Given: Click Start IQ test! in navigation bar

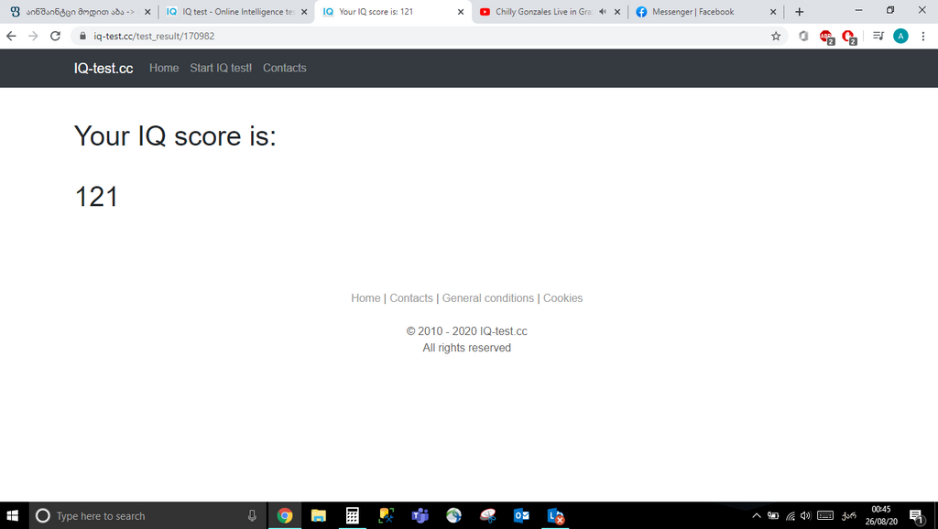Looking at the screenshot, I should [x=221, y=68].
